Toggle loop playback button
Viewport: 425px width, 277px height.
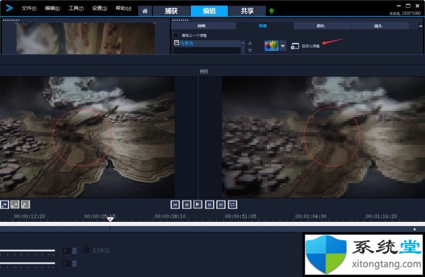(x=233, y=204)
